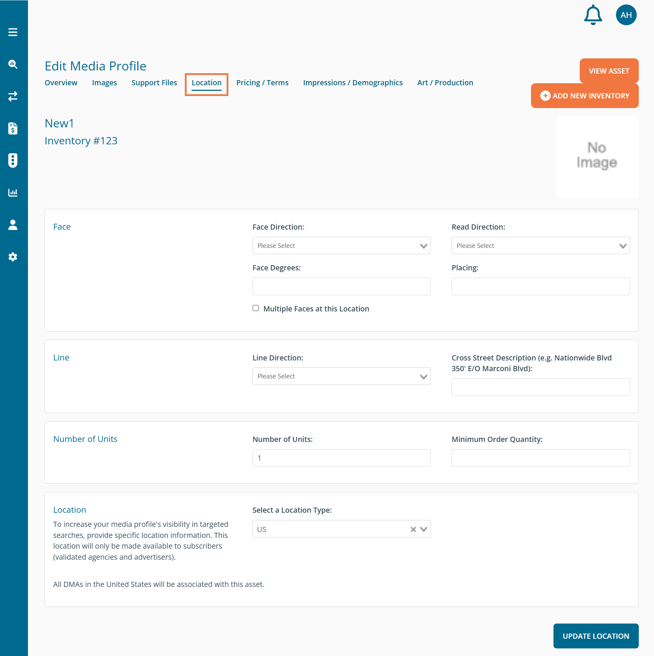The height and width of the screenshot is (656, 654).
Task: Switch to the Pricing / Terms tab
Action: 262,83
